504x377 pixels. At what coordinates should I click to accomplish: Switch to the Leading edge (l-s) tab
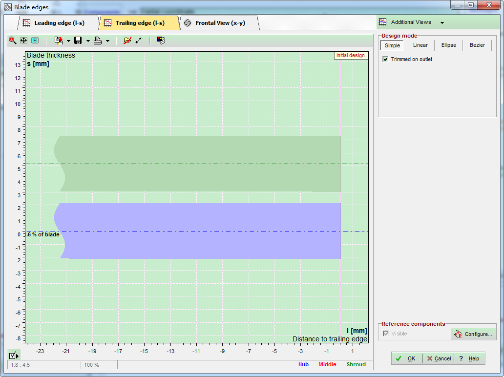click(59, 23)
